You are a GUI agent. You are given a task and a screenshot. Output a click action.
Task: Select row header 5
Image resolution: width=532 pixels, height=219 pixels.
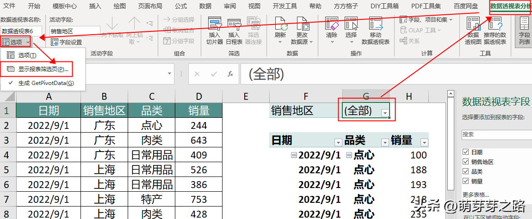coord(8,170)
